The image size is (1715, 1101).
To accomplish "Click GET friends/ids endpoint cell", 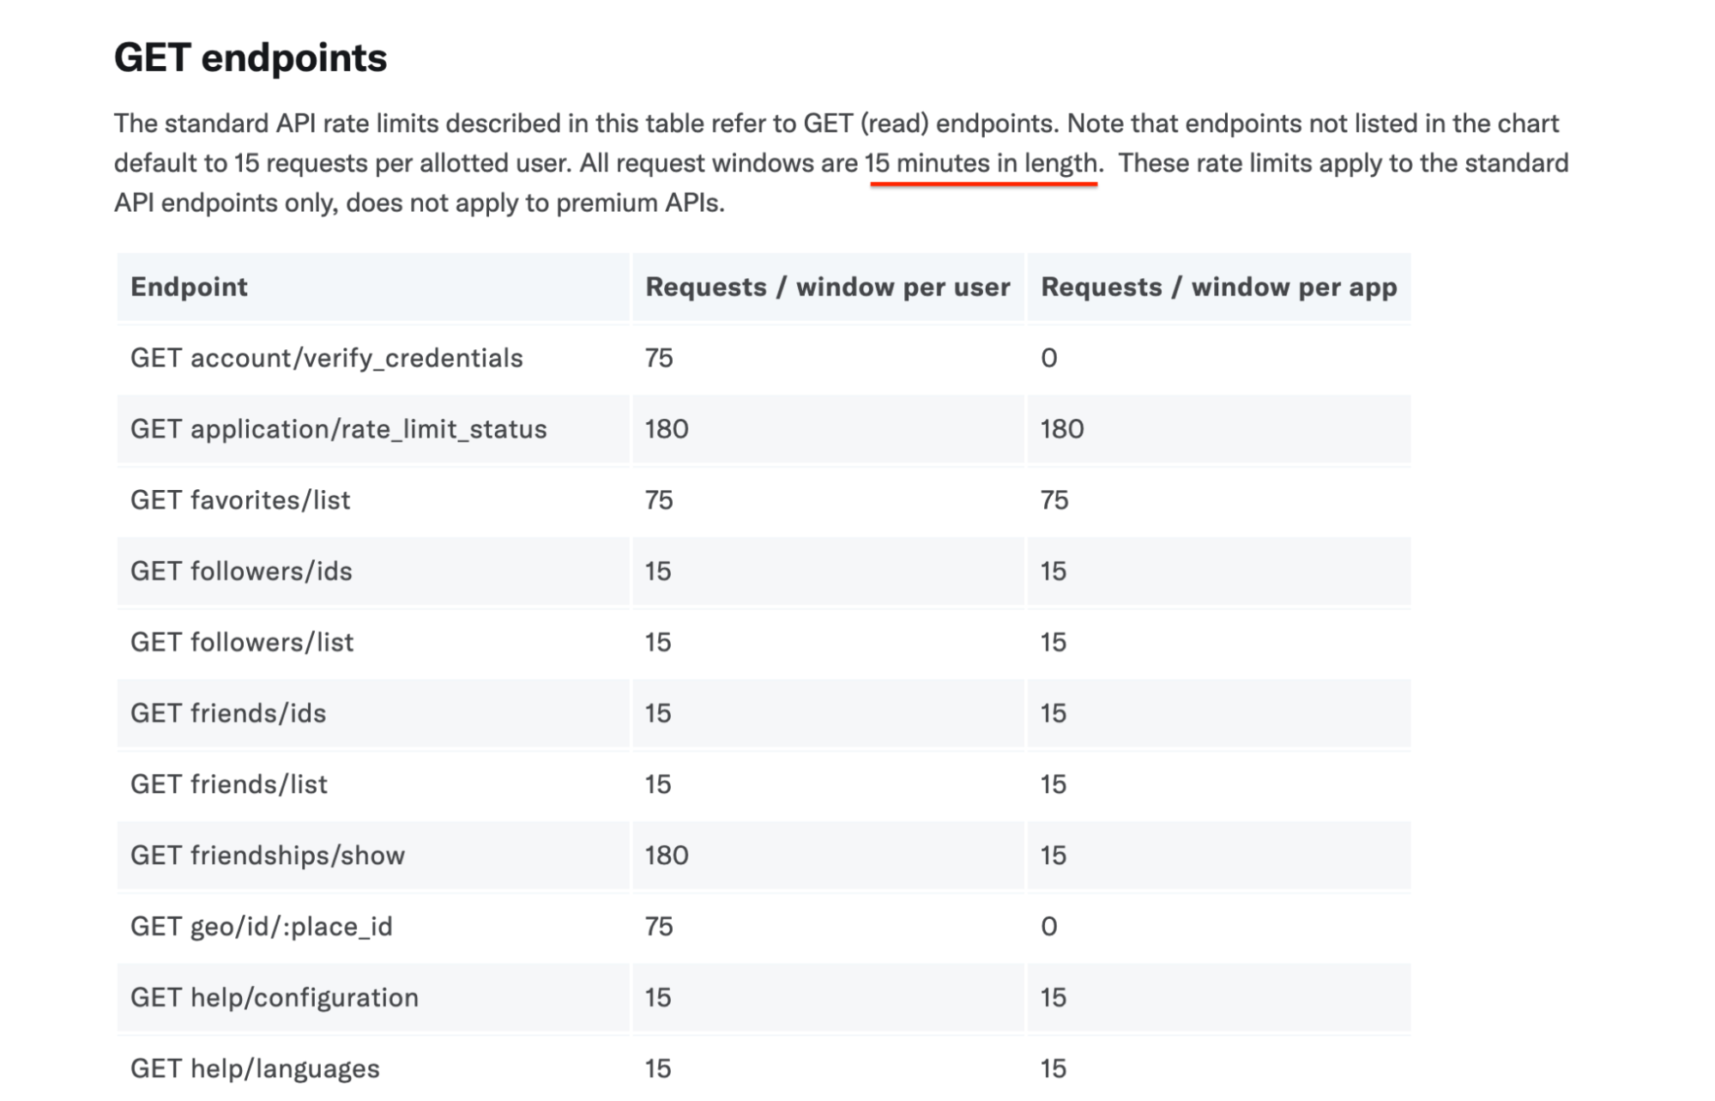I will pos(228,713).
